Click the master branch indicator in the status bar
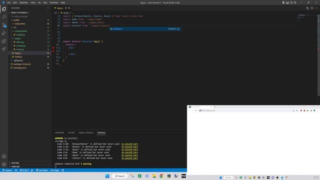 7,170
